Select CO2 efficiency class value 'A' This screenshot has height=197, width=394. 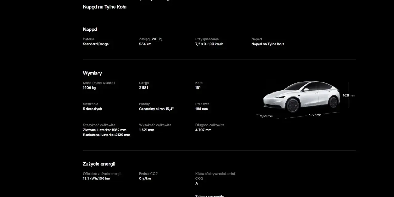(197, 183)
